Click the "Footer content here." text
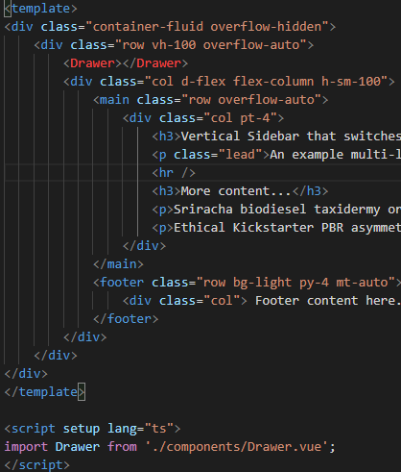 click(x=328, y=301)
